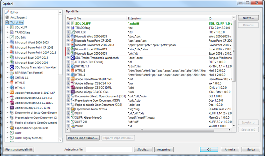The image size is (265, 156).
Task: Toggle Microsoft Excel 2007-2013 checkbox
Action: coord(68,49)
